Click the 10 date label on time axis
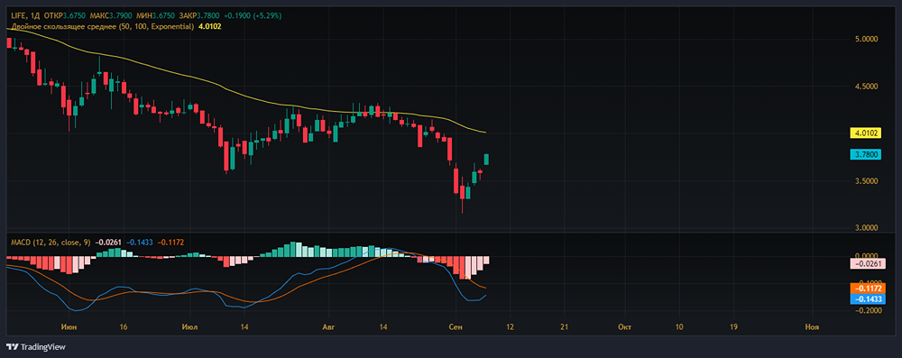 tap(678, 326)
